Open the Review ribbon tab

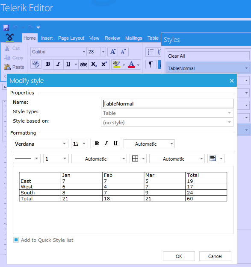(112, 38)
